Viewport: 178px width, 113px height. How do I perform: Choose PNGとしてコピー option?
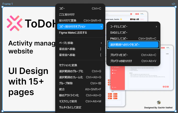(133, 39)
